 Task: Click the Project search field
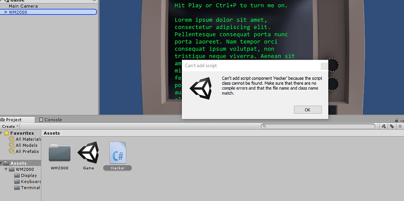pyautogui.click(x=318, y=126)
